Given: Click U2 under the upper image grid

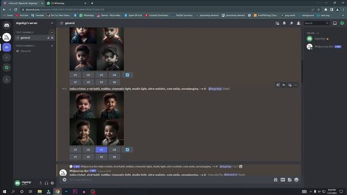Looking at the screenshot, I should [x=88, y=75].
